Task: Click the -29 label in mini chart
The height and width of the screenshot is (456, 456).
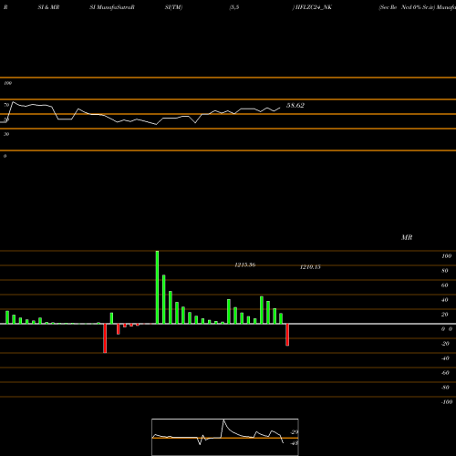Action: coord(295,432)
